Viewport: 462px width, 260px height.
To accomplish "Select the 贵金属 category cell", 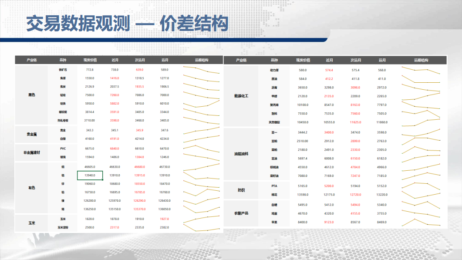I will pyautogui.click(x=32, y=135).
